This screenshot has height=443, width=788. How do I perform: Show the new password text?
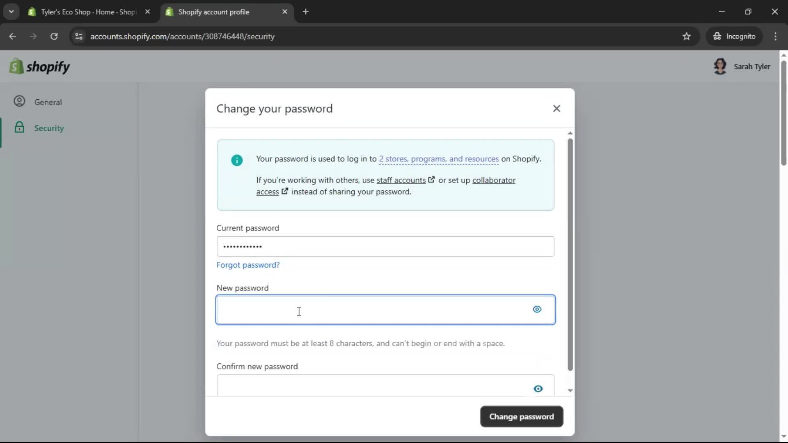pos(537,309)
